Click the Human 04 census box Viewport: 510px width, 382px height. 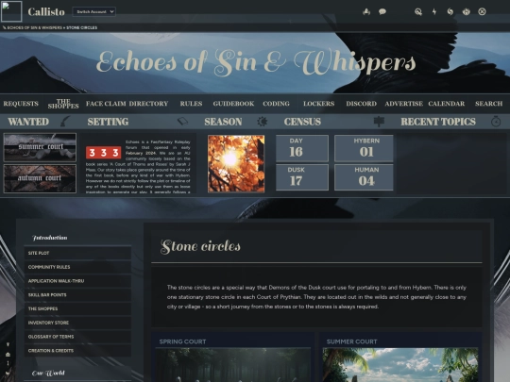pos(364,177)
